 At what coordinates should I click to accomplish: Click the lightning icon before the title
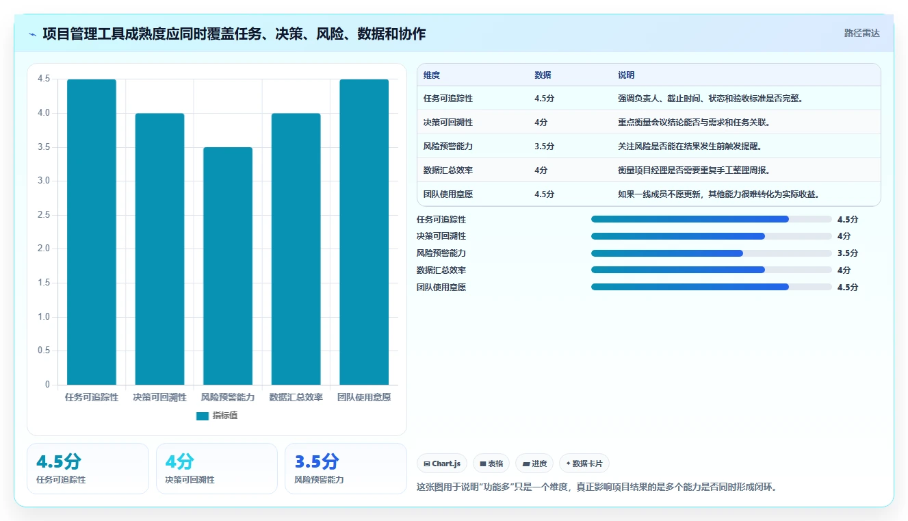[x=33, y=34]
